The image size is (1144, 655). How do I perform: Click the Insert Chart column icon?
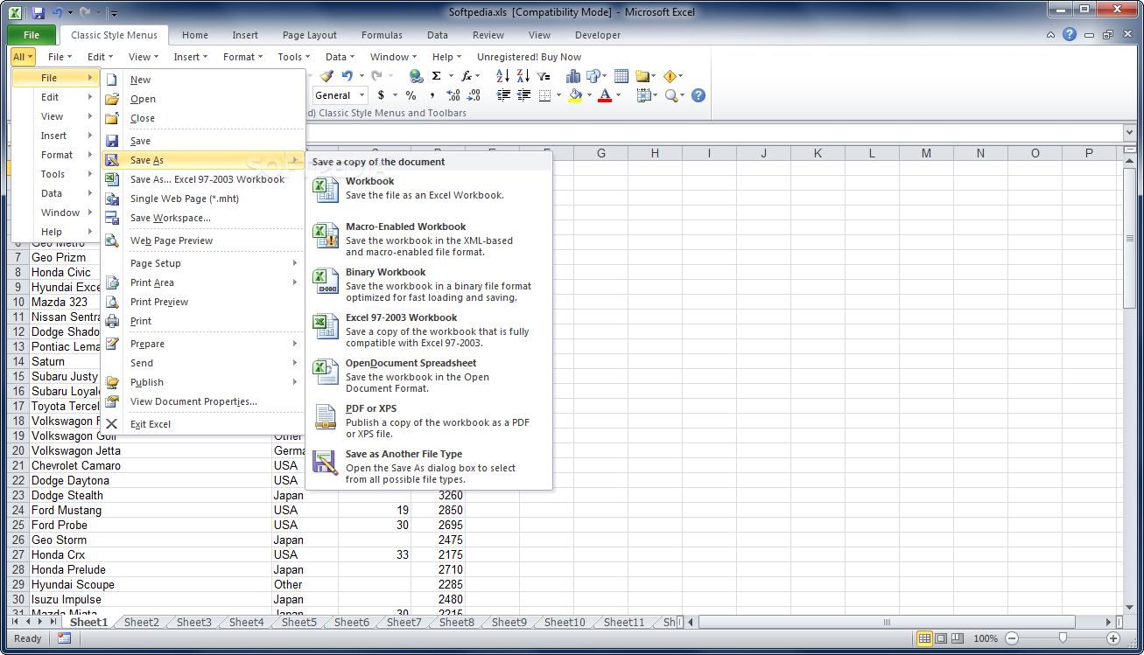pos(572,76)
